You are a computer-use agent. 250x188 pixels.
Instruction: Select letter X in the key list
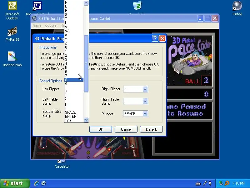pyautogui.click(x=74, y=35)
